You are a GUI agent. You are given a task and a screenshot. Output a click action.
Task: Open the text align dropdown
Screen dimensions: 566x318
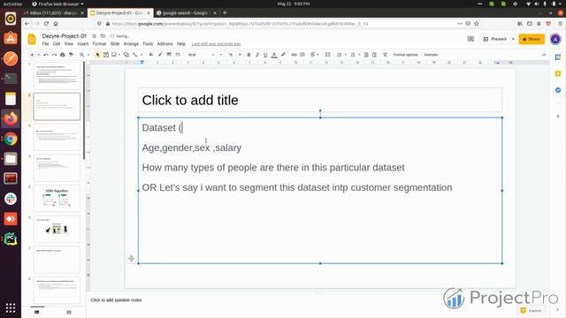(x=315, y=55)
